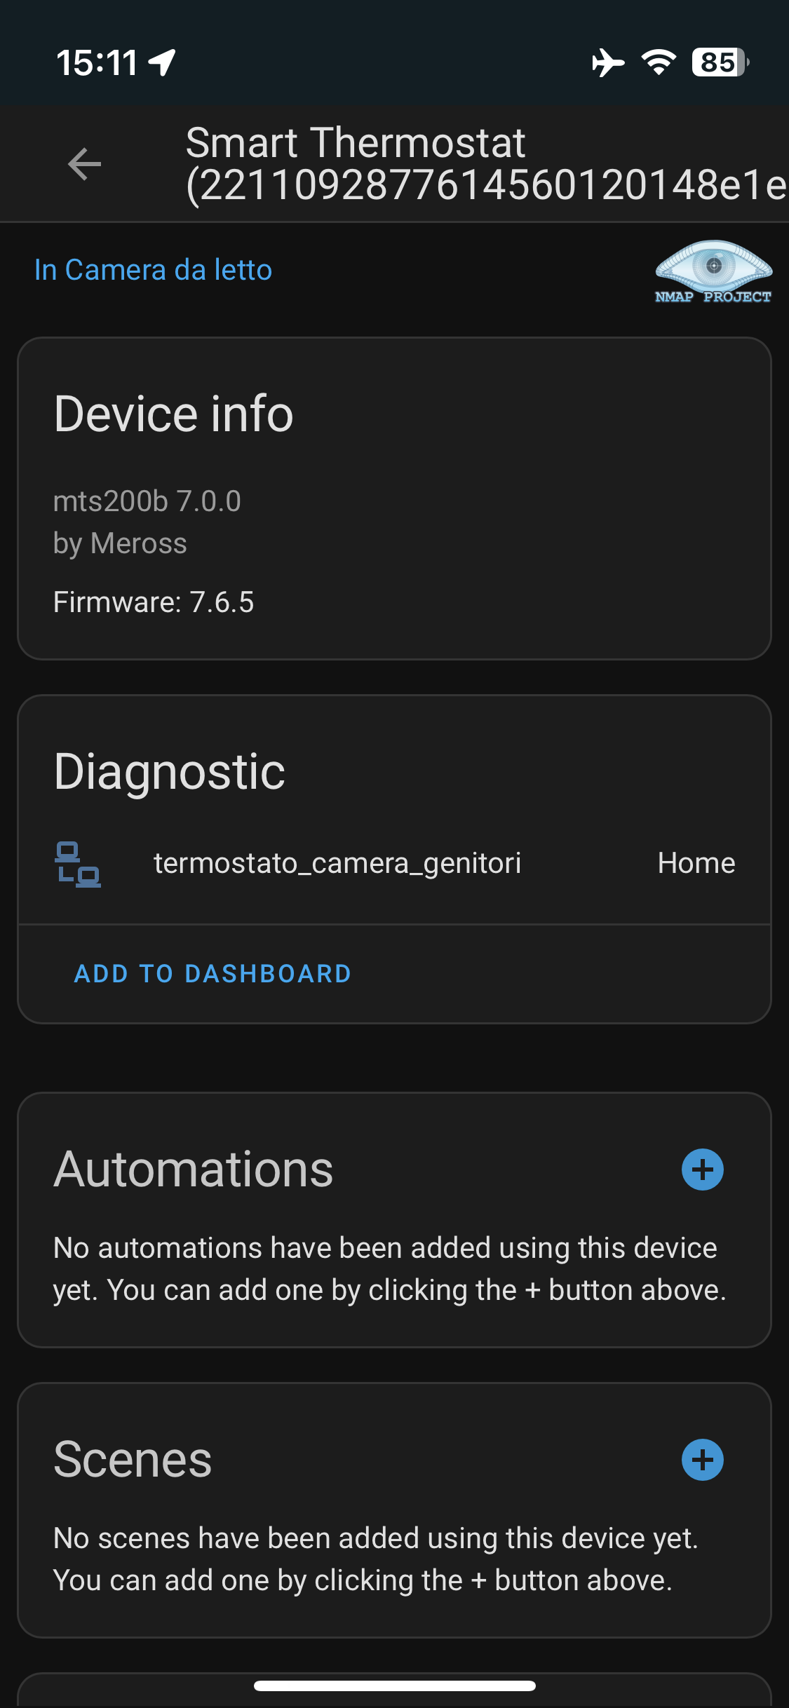Open the Device info card header
This screenshot has height=1708, width=789.
[174, 413]
